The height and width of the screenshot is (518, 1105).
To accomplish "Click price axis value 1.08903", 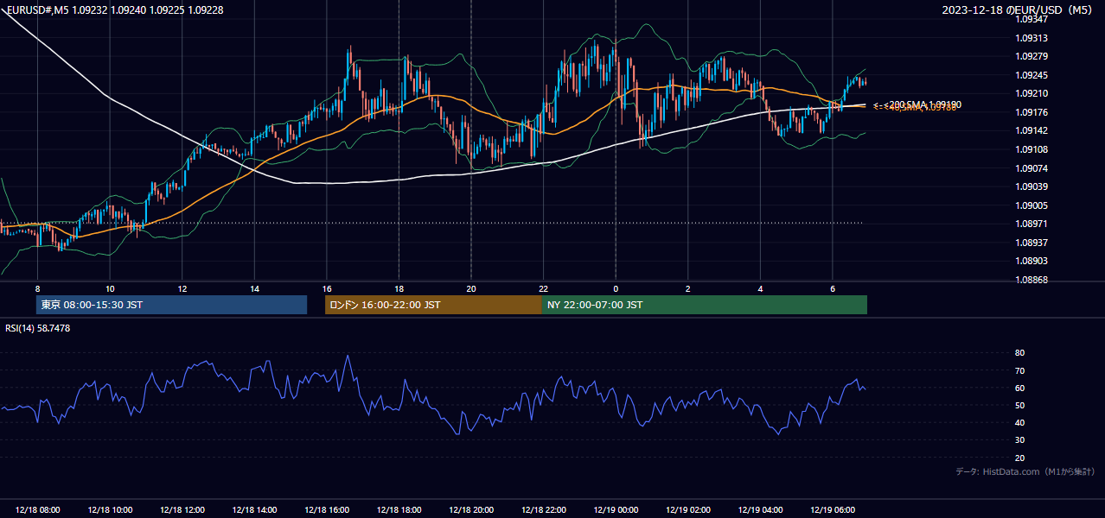I will pyautogui.click(x=1031, y=261).
